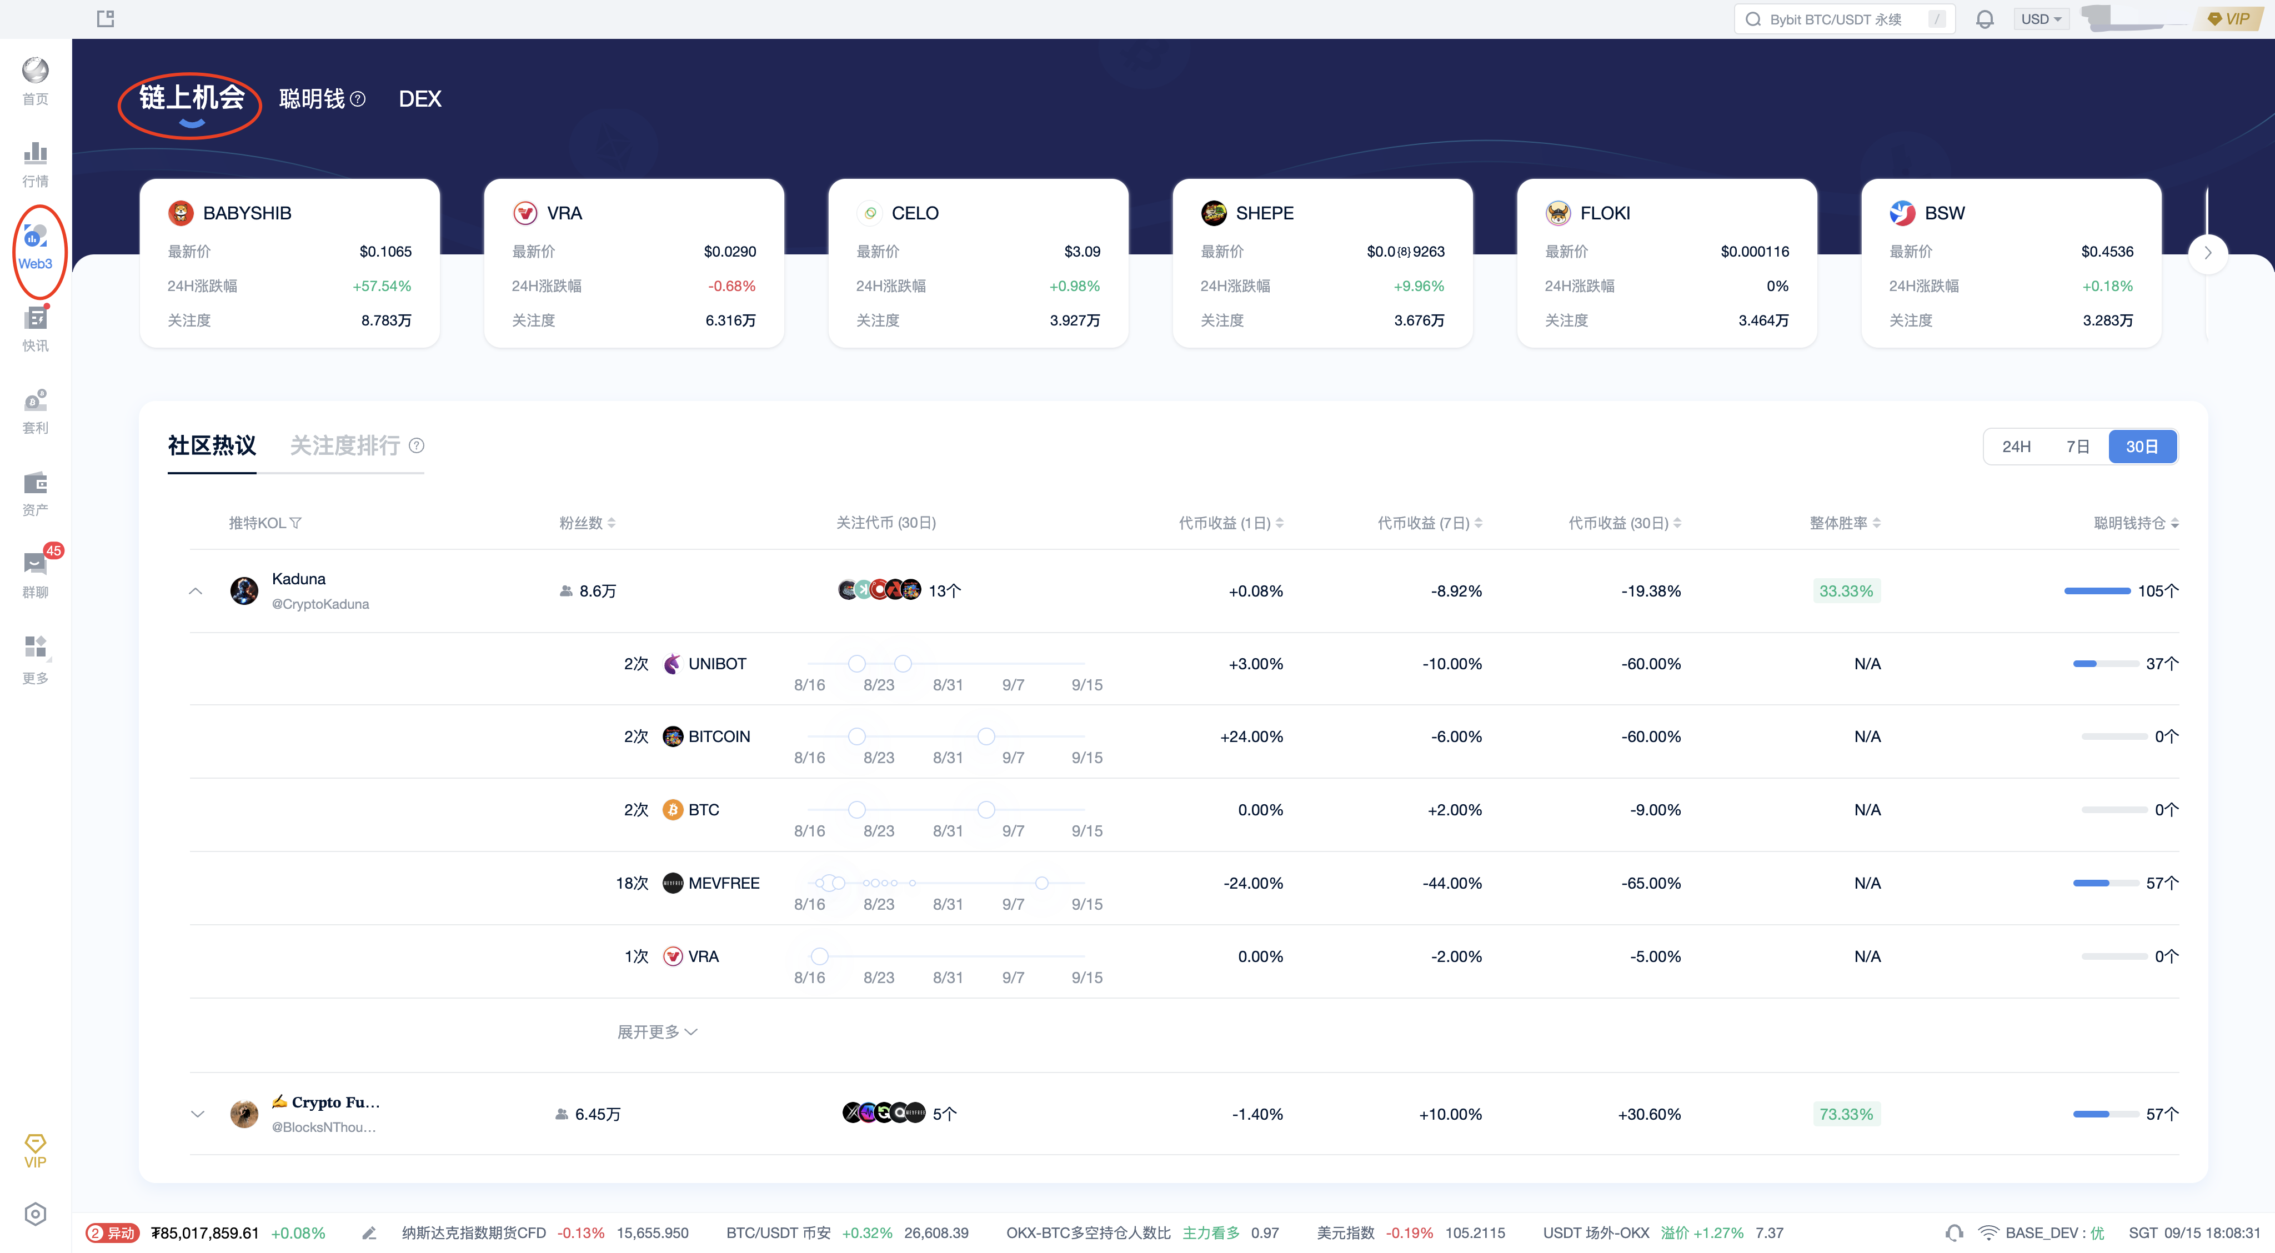Click the pop-out window icon at top left

pos(105,18)
